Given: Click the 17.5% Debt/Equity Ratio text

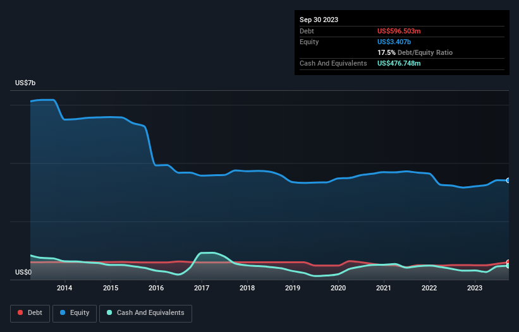Looking at the screenshot, I should coord(415,52).
